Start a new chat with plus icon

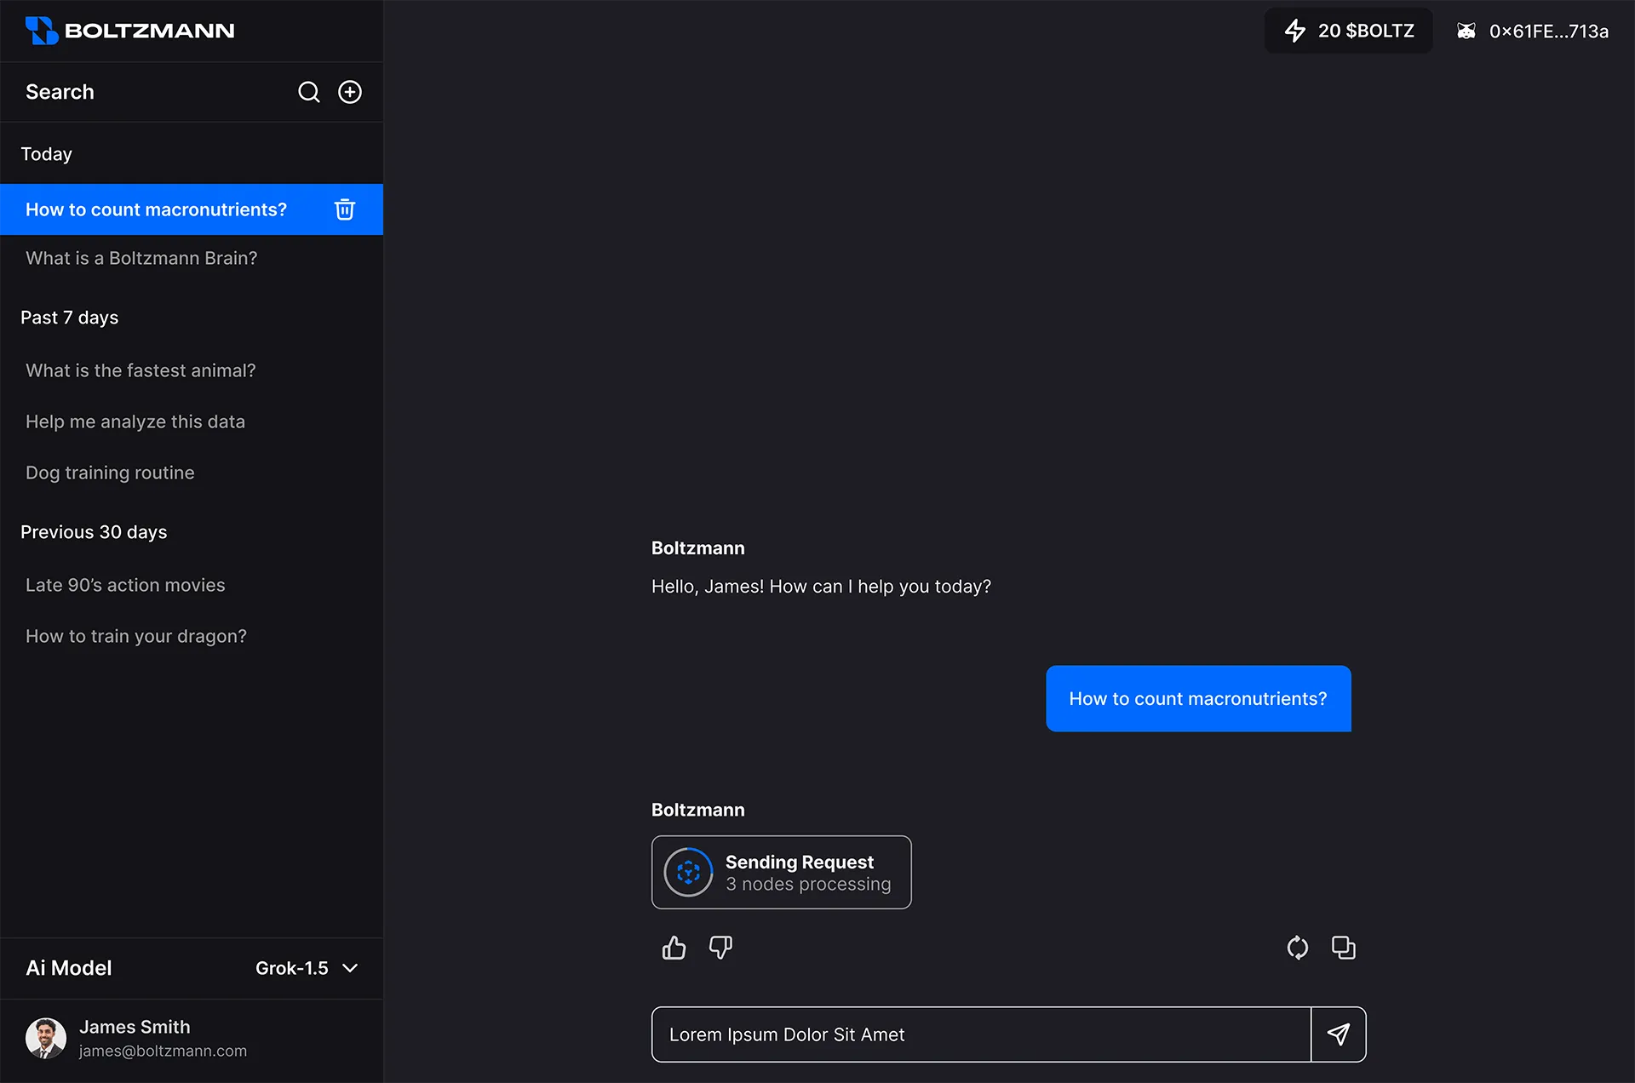(350, 92)
